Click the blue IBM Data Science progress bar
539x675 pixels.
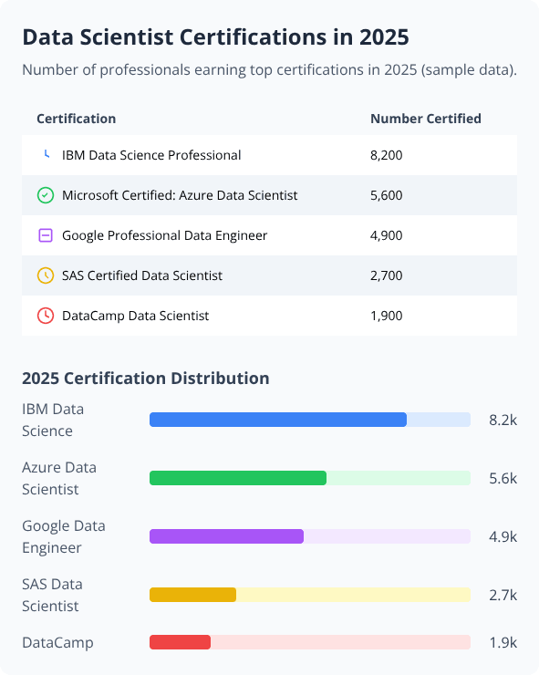(310, 420)
